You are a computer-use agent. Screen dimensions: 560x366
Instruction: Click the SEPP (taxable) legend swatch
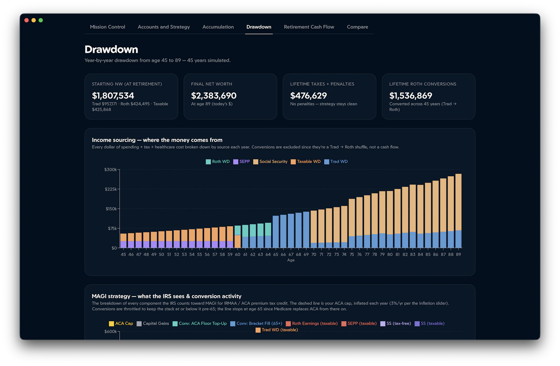(344, 324)
